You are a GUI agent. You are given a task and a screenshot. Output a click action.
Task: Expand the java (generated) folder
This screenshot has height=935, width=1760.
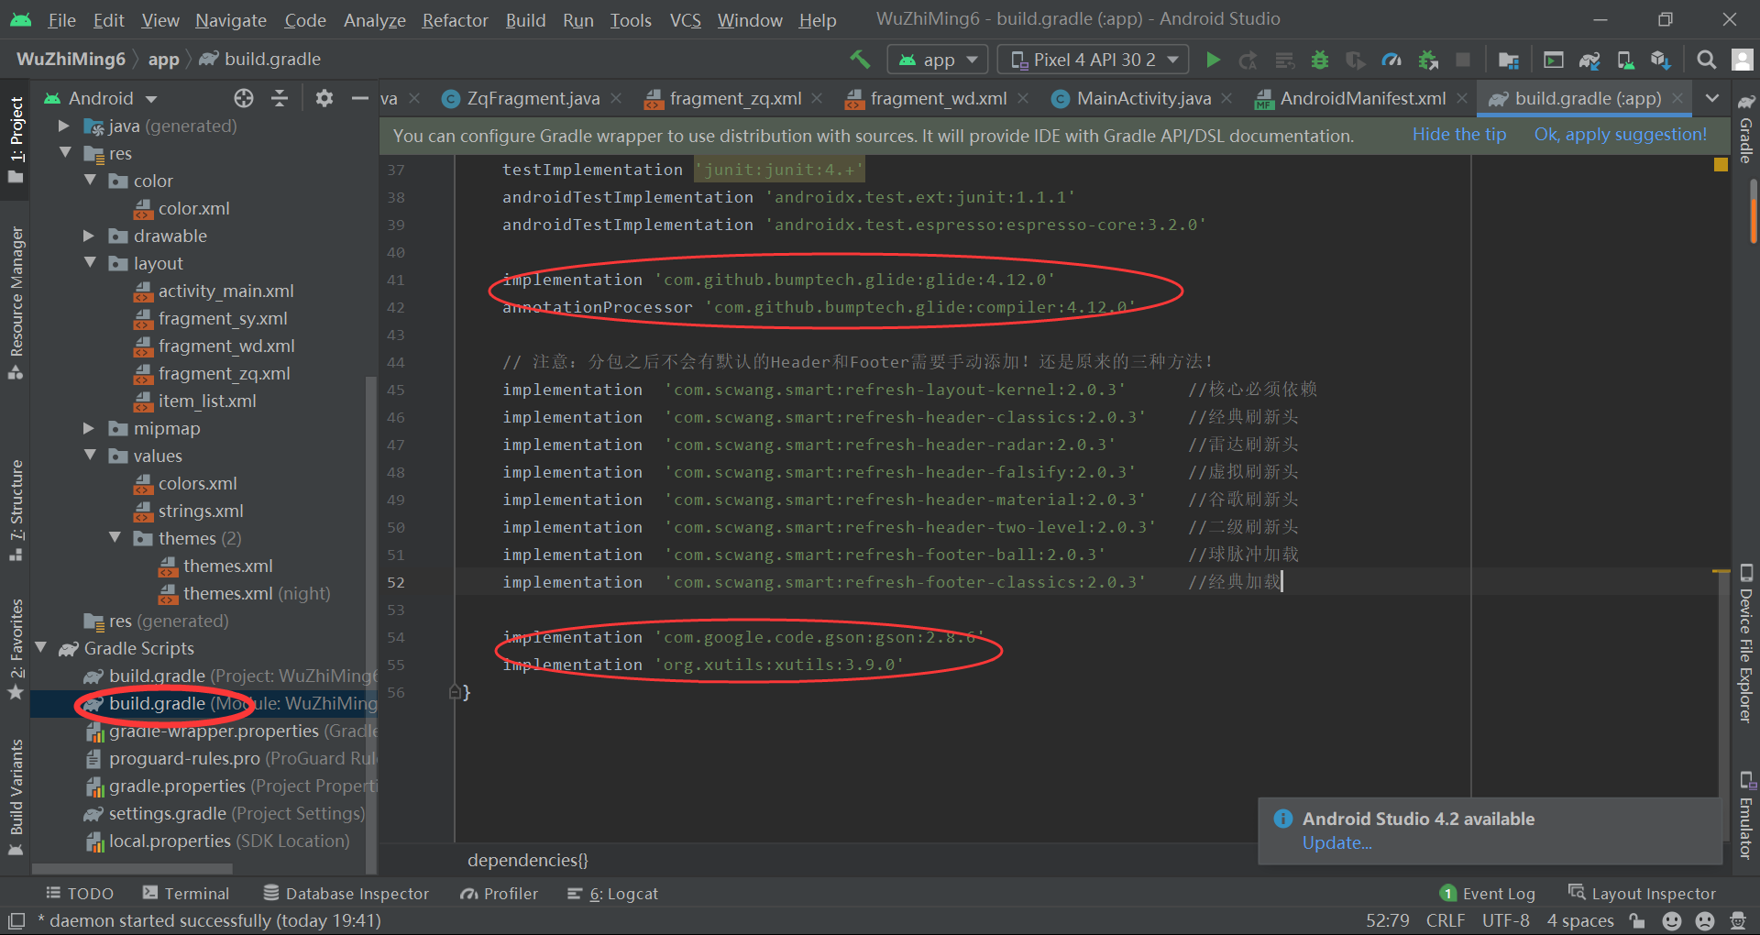(x=63, y=126)
